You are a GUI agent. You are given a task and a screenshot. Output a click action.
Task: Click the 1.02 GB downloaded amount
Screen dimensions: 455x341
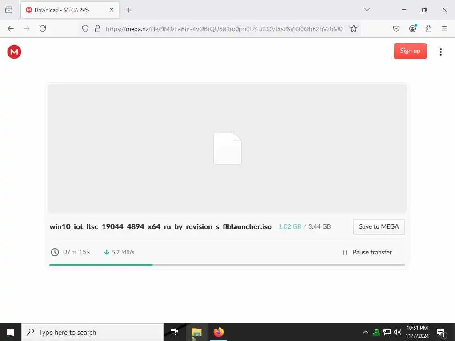pyautogui.click(x=290, y=226)
